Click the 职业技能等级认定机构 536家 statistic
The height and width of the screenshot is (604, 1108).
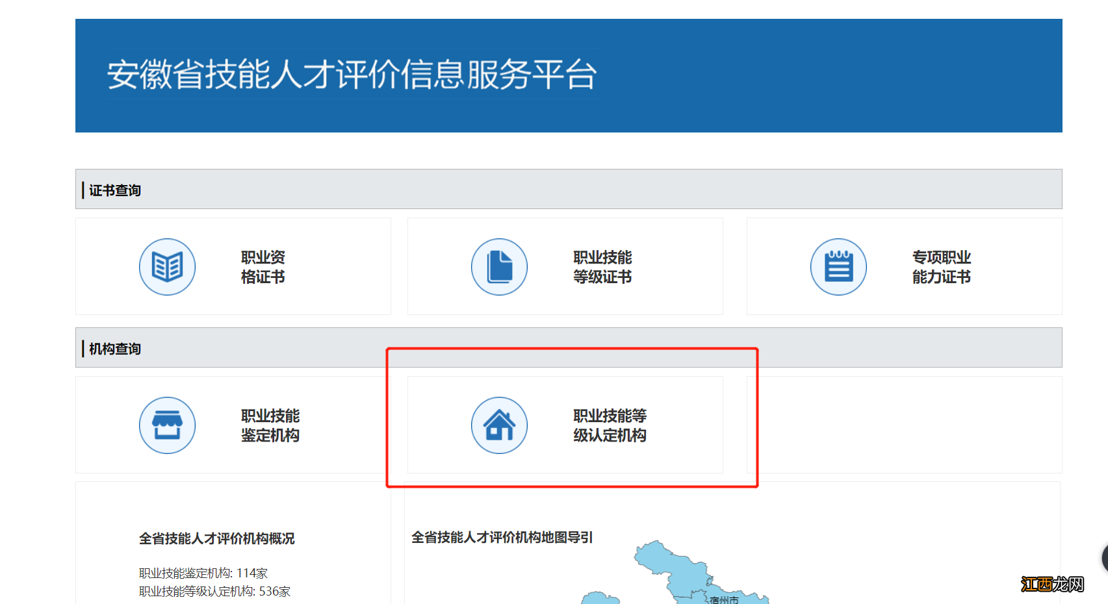(214, 592)
